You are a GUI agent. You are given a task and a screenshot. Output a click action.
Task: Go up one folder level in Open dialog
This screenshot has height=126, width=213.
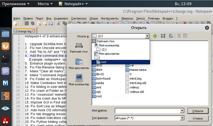[155, 36]
